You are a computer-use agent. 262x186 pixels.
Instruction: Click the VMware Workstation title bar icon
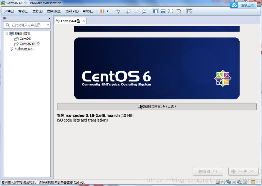[3, 3]
